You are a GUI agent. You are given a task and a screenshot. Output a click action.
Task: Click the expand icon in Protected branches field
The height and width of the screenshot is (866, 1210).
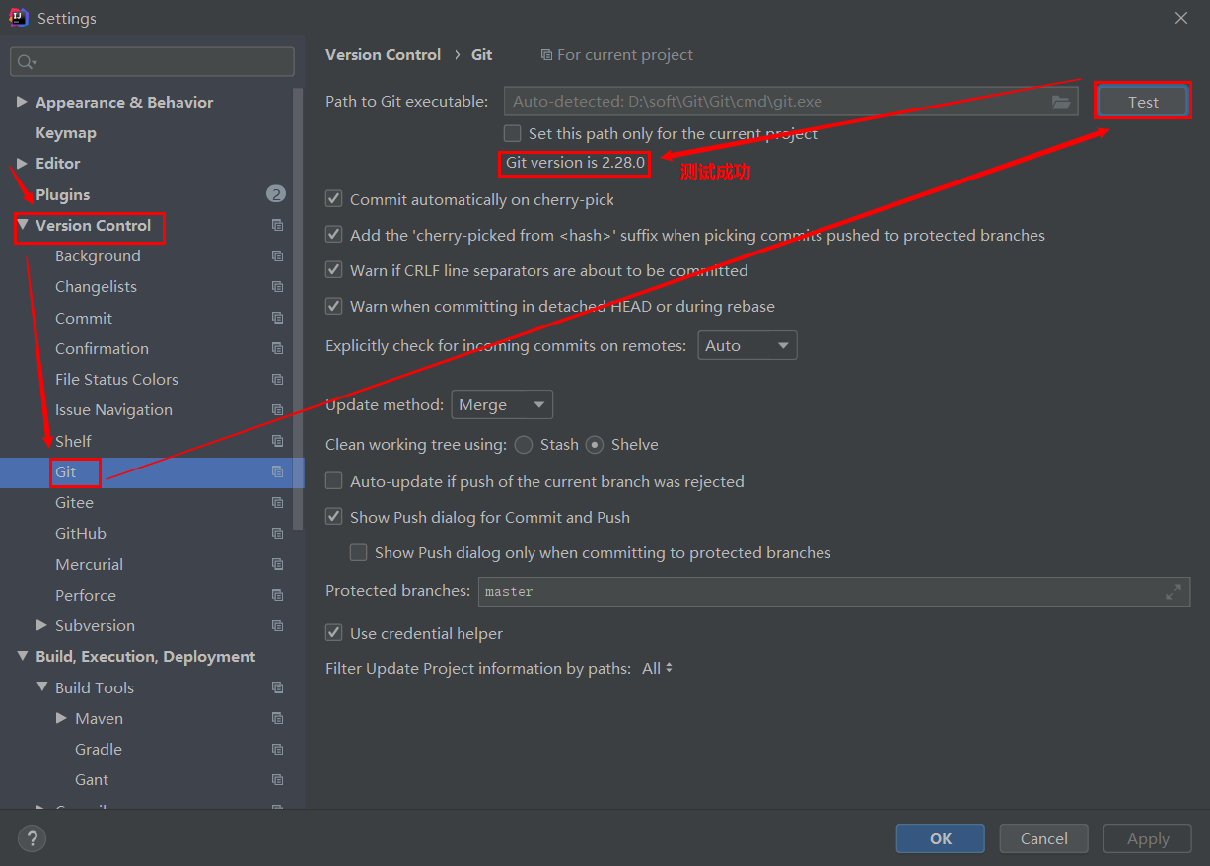tap(1174, 592)
